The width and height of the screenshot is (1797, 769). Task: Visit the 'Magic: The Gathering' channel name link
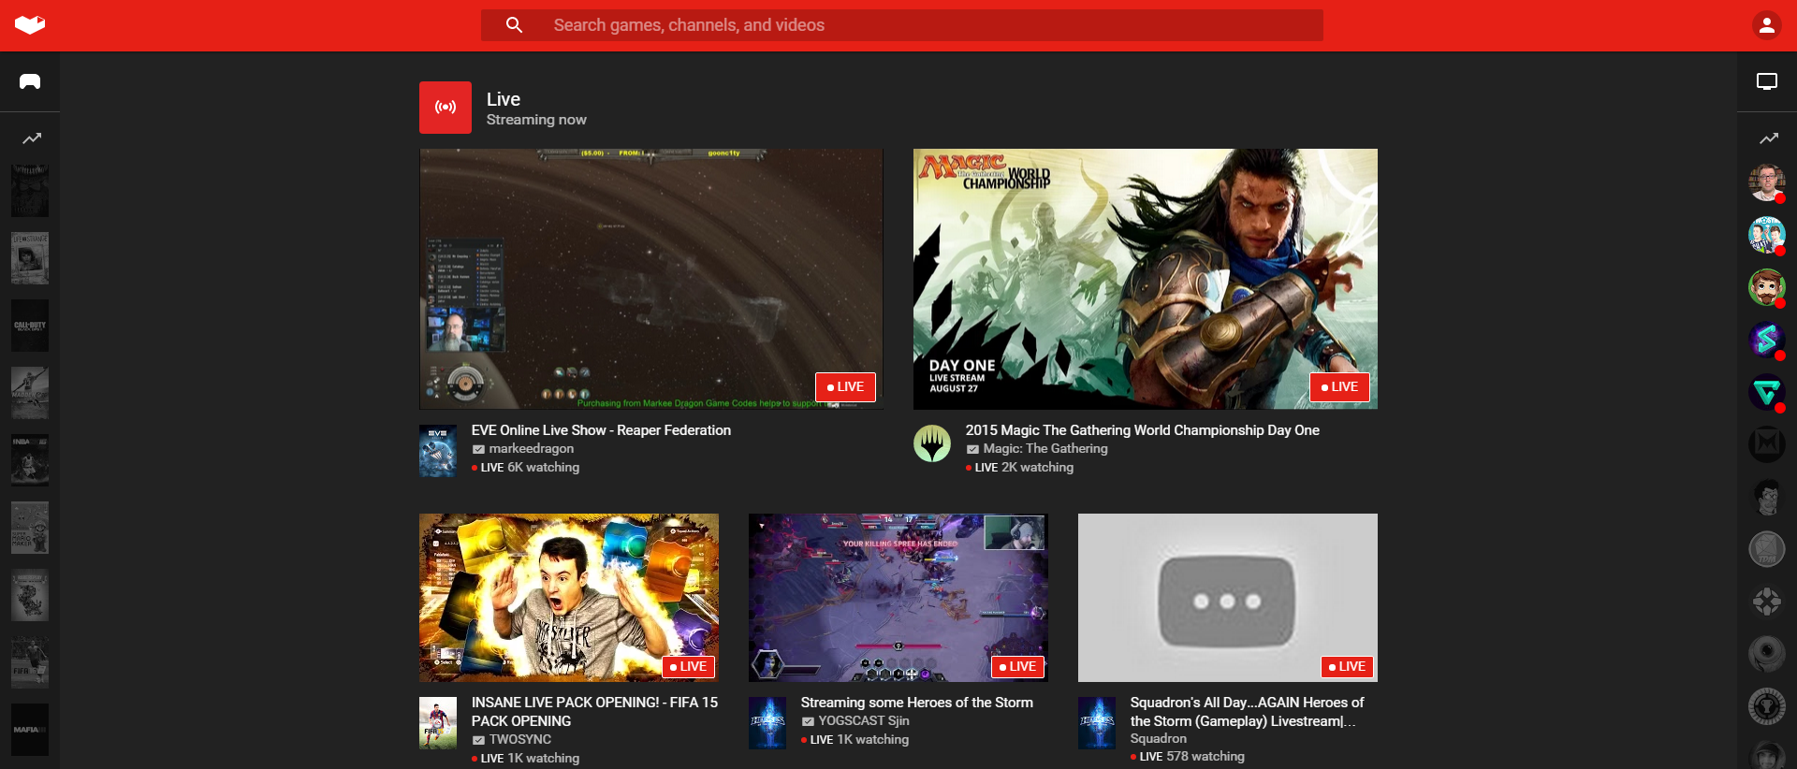tap(1045, 449)
